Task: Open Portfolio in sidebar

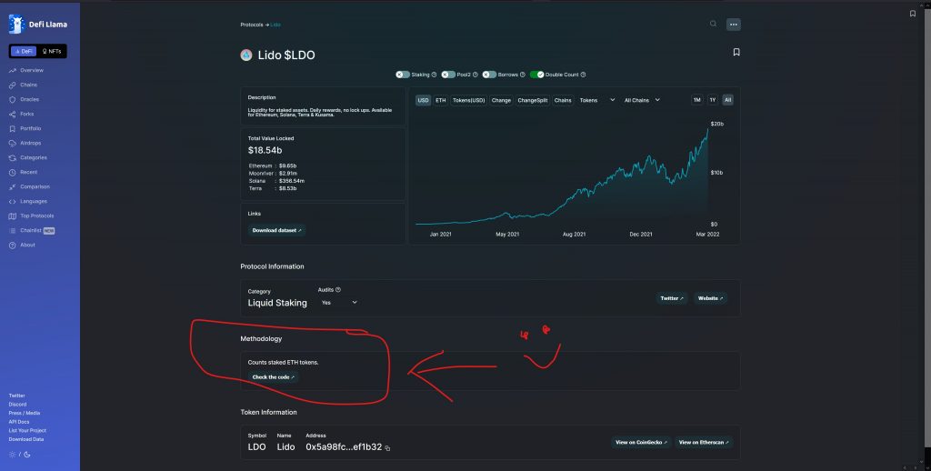Action: point(25,128)
